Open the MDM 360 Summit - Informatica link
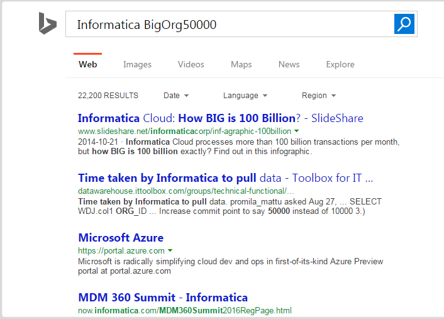The image size is (444, 319). [163, 298]
